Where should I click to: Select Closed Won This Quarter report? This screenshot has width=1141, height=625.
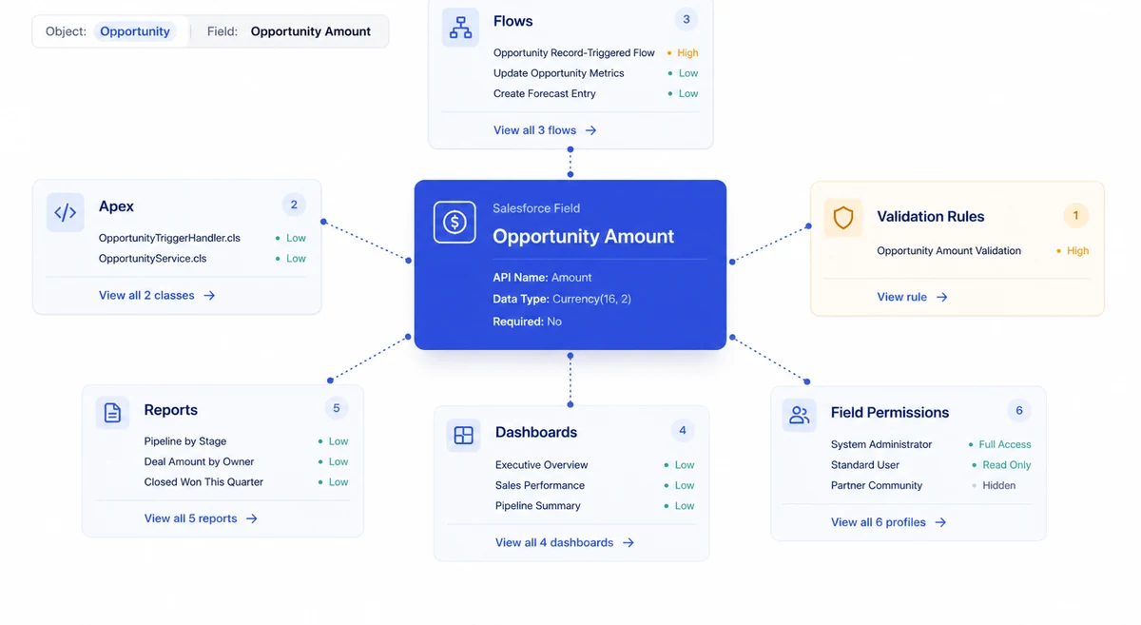246,482
